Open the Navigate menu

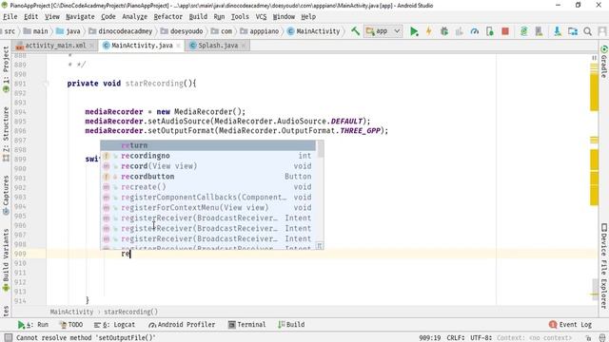pyautogui.click(x=80, y=17)
